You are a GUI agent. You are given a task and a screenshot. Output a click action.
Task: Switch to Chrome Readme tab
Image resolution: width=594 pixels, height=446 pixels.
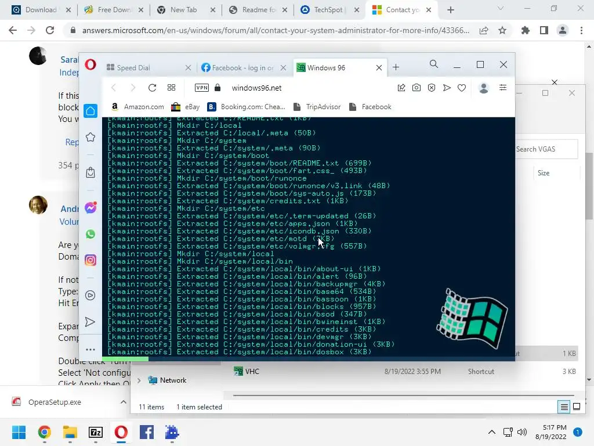(x=258, y=10)
